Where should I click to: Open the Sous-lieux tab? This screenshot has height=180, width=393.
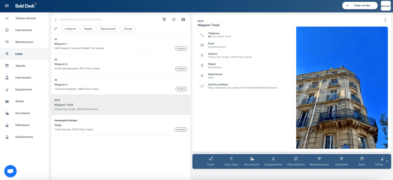tap(231, 162)
